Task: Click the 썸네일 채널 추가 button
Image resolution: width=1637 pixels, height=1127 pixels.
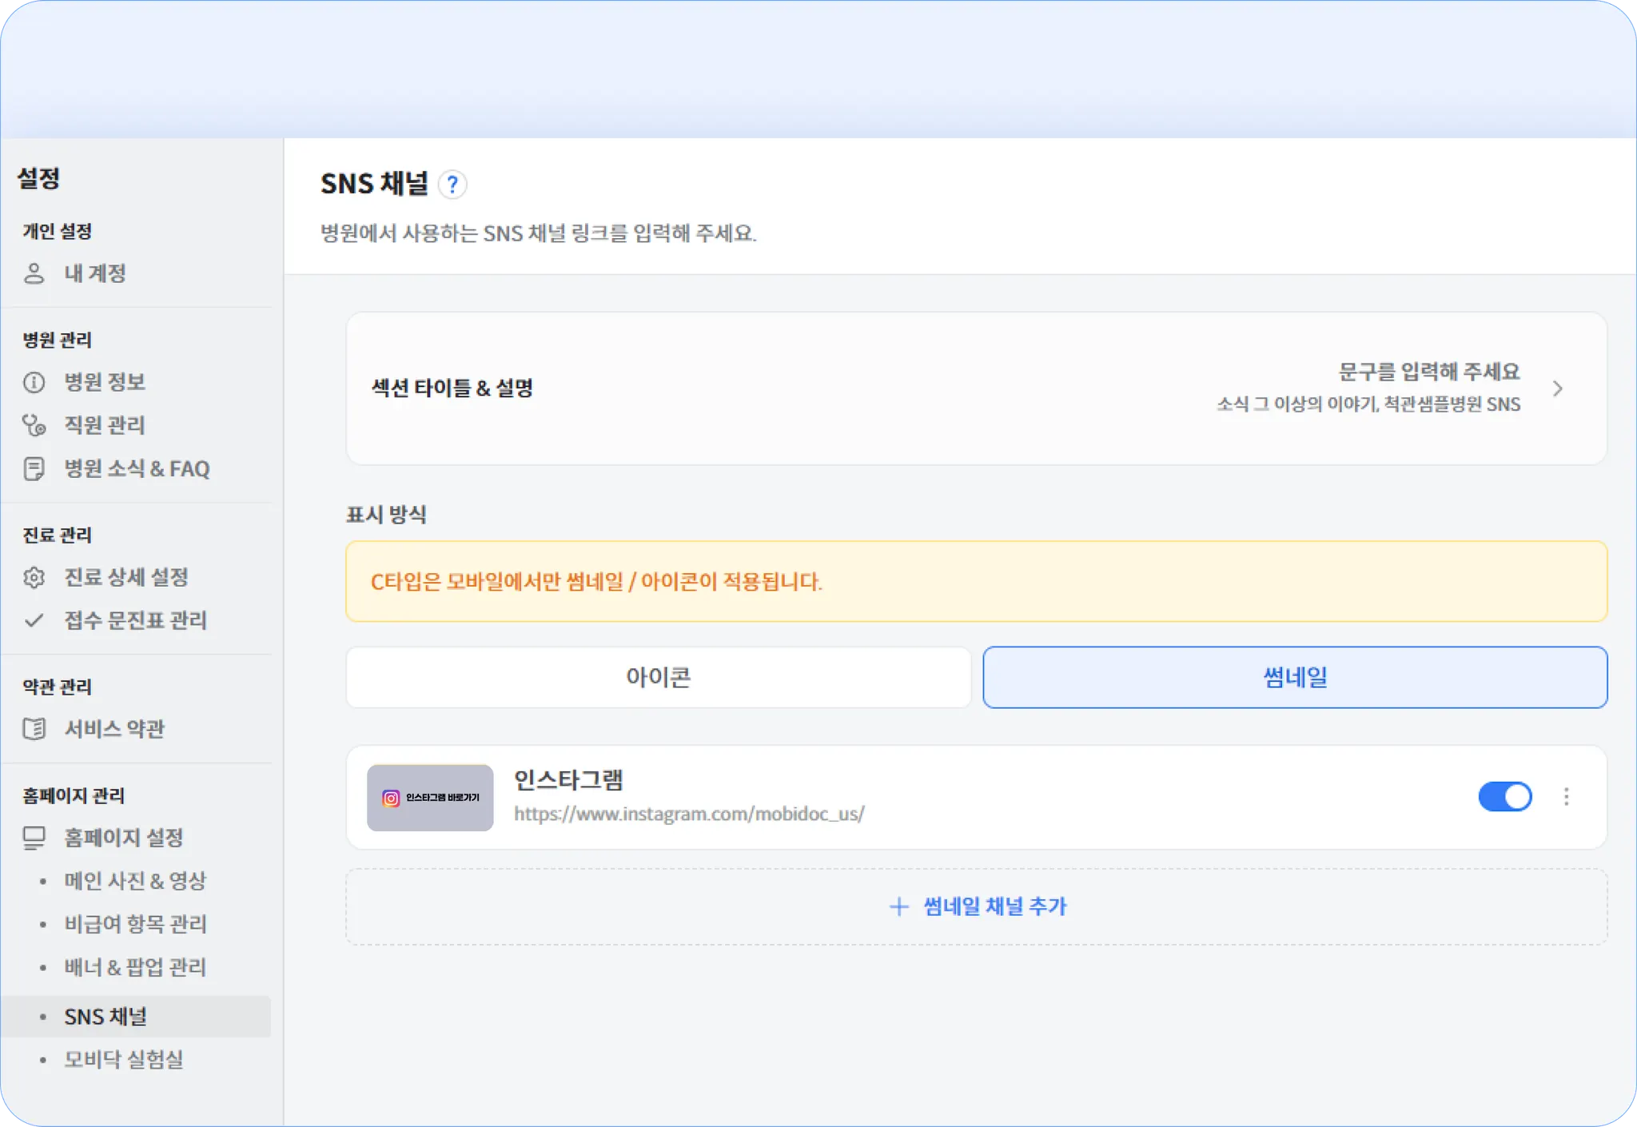Action: 977,906
